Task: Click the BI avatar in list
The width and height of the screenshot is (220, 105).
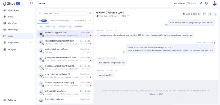Action: coord(41,93)
